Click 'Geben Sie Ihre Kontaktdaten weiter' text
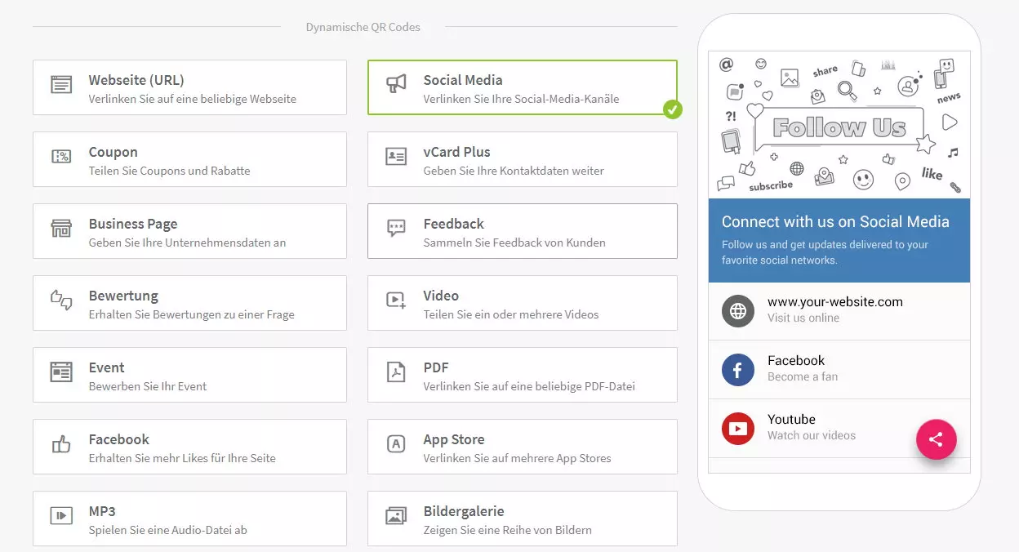The image size is (1019, 552). tap(514, 171)
